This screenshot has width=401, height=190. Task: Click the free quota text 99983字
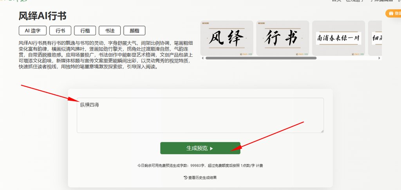[198, 165]
